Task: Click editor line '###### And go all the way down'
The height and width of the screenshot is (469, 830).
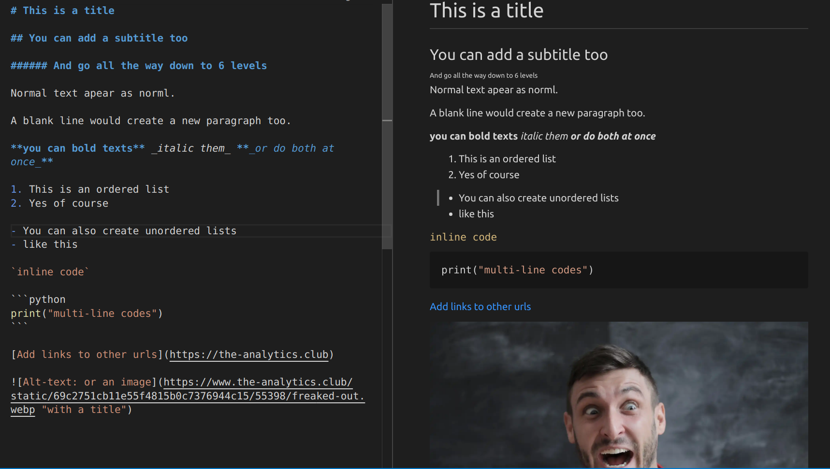Action: [139, 66]
